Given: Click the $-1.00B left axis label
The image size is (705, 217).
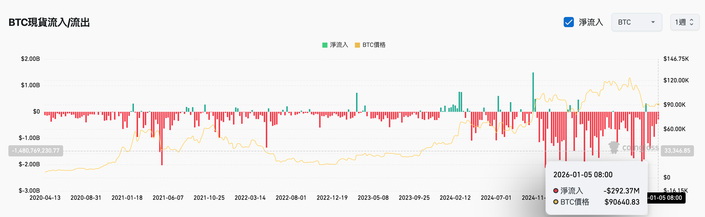Looking at the screenshot, I should [x=29, y=138].
